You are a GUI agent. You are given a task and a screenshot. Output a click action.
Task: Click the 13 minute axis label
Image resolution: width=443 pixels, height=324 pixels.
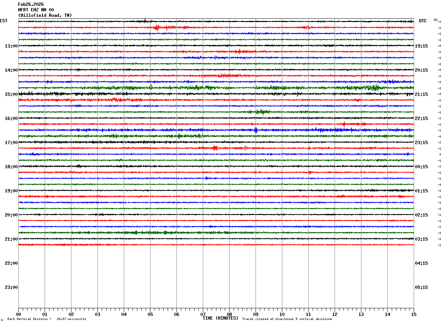pyautogui.click(x=361, y=314)
